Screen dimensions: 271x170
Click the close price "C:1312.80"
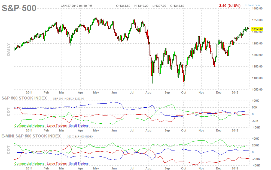coord(177,6)
